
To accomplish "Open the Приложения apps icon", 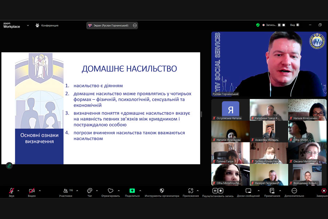I will pyautogui.click(x=191, y=191).
